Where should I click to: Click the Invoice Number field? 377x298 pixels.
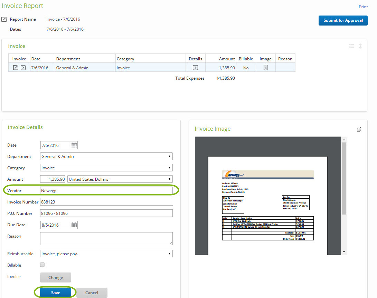coord(106,202)
